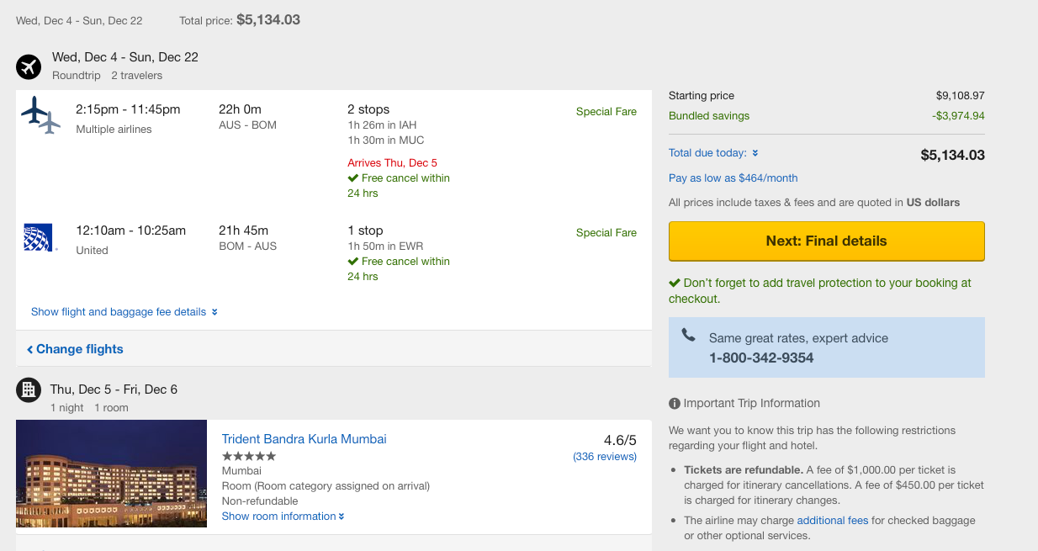Click the Special Fare label for United flight
1038x551 pixels.
coord(606,233)
